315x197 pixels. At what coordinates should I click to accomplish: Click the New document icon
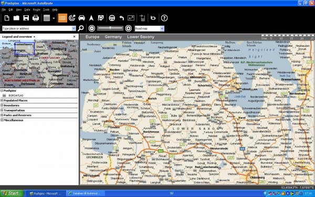tap(7, 18)
